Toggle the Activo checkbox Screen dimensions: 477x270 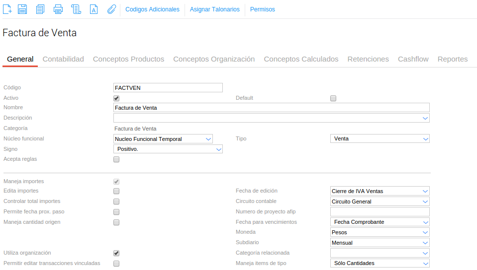[116, 98]
